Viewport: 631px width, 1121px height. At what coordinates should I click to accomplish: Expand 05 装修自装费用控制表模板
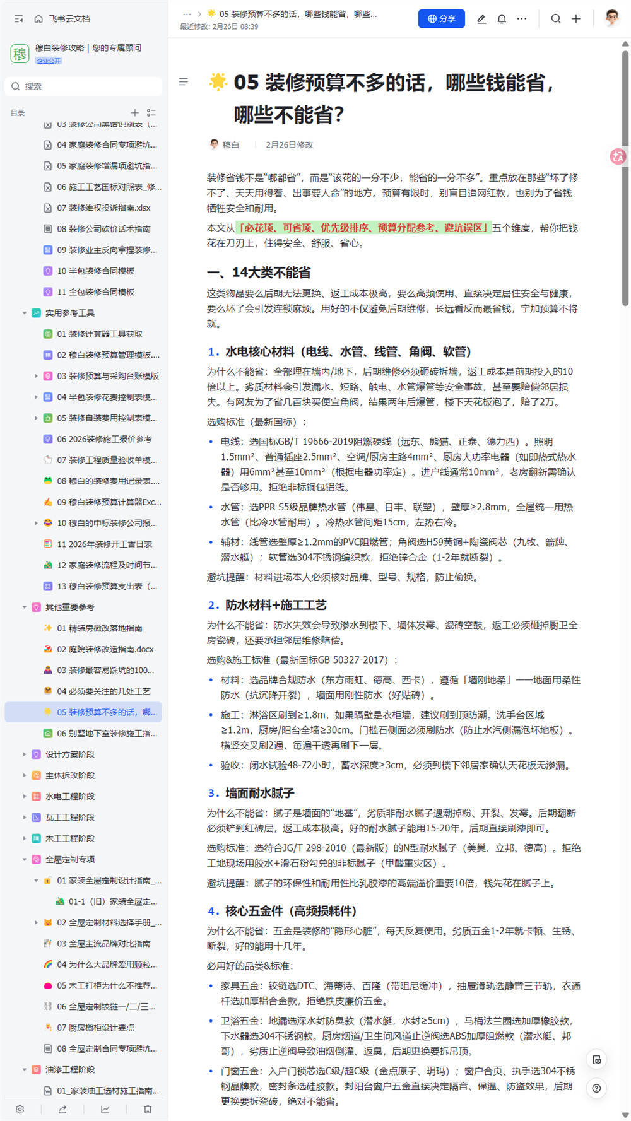36,418
